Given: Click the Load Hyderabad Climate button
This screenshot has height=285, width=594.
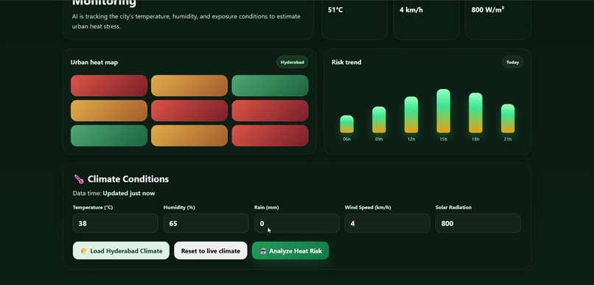Looking at the screenshot, I should tap(121, 250).
